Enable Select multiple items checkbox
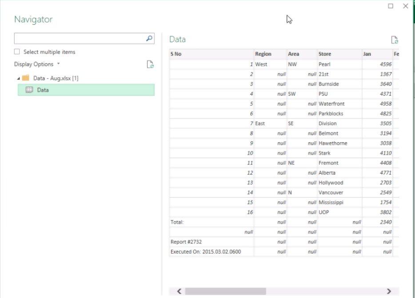Image resolution: width=415 pixels, height=298 pixels. [17, 52]
